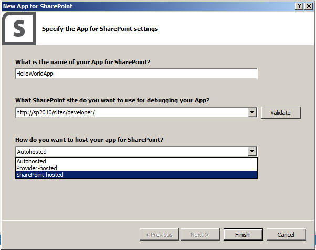This screenshot has height=250, width=316.
Task: Cancel the new app wizard
Action: [286, 234]
